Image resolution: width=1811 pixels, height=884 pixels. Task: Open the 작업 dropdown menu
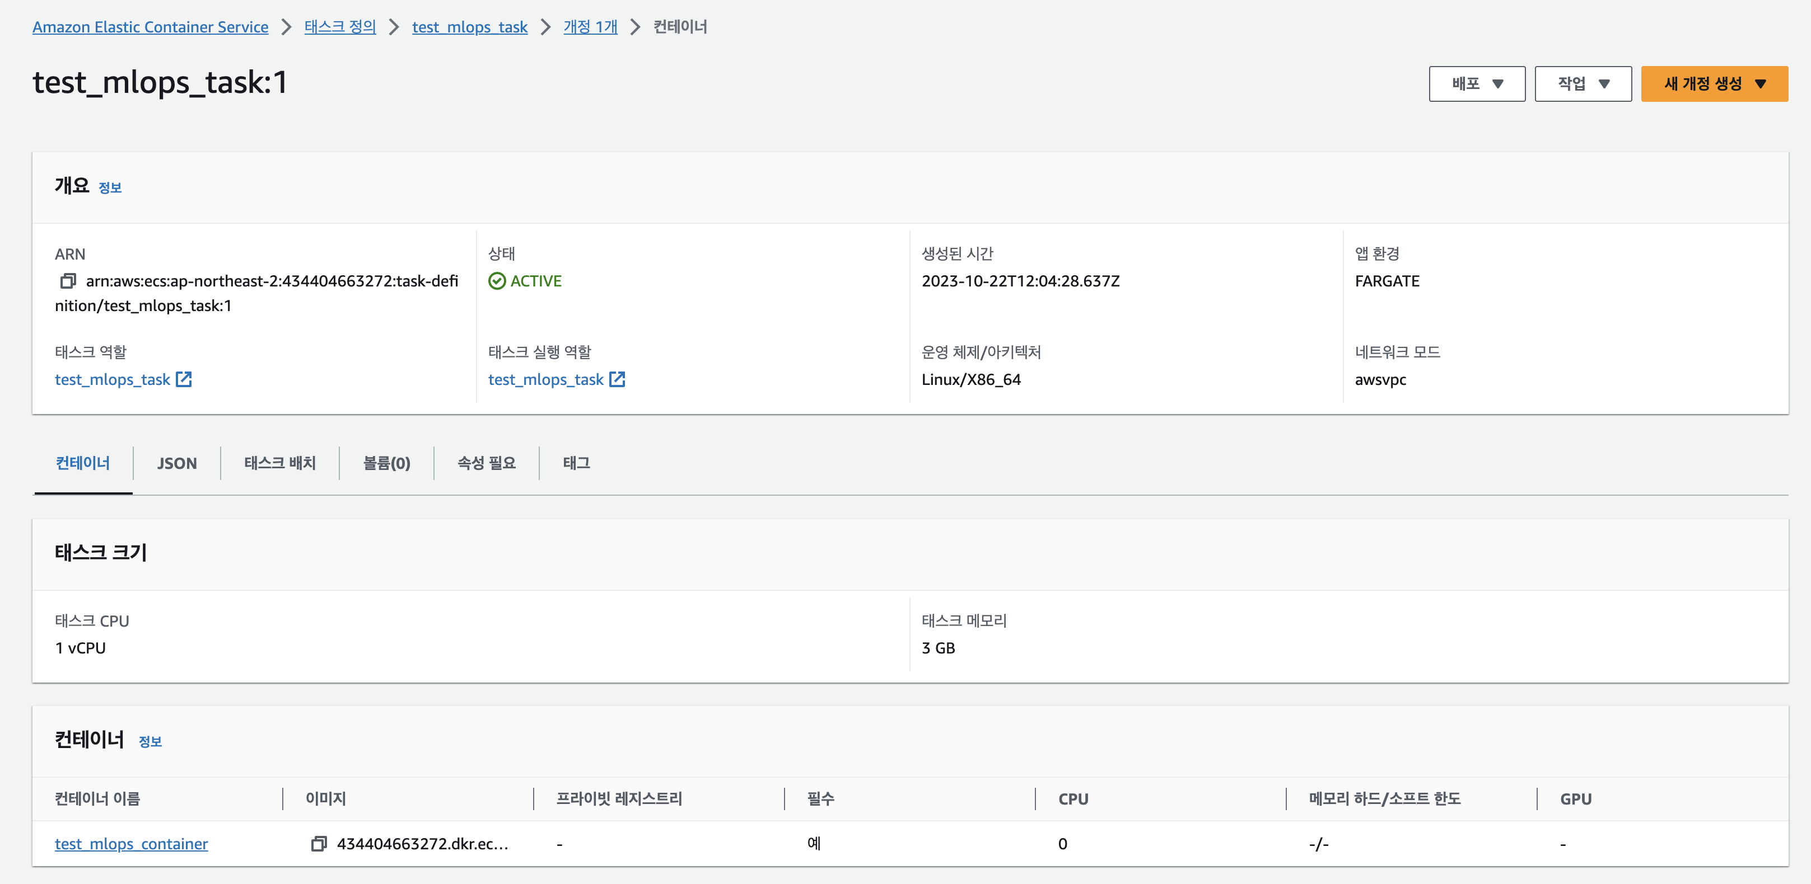(x=1583, y=83)
